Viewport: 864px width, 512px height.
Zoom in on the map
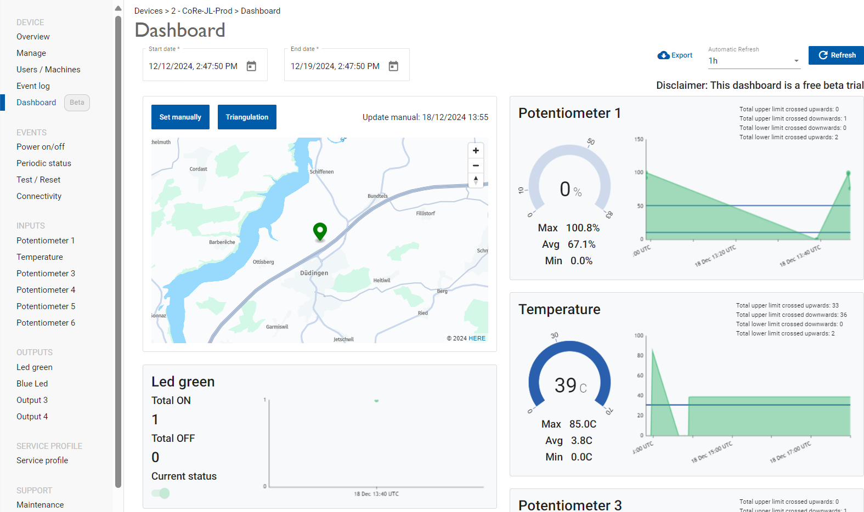point(476,151)
